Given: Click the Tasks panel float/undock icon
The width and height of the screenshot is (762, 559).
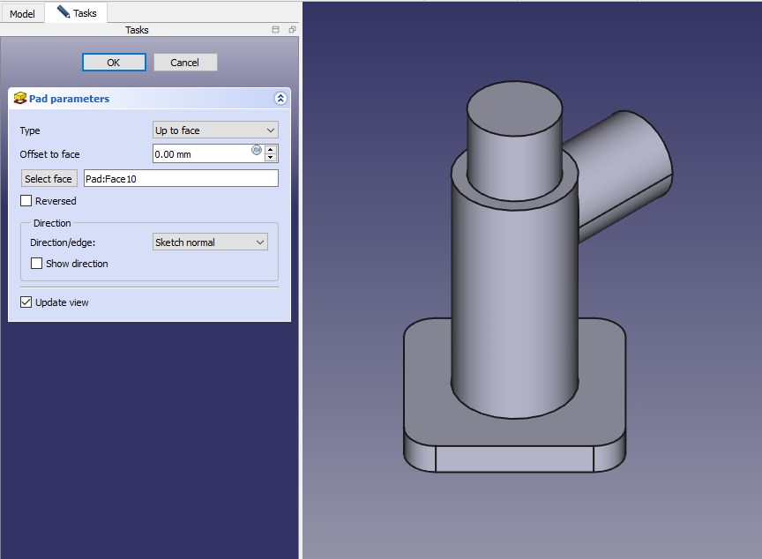Looking at the screenshot, I should pyautogui.click(x=292, y=30).
